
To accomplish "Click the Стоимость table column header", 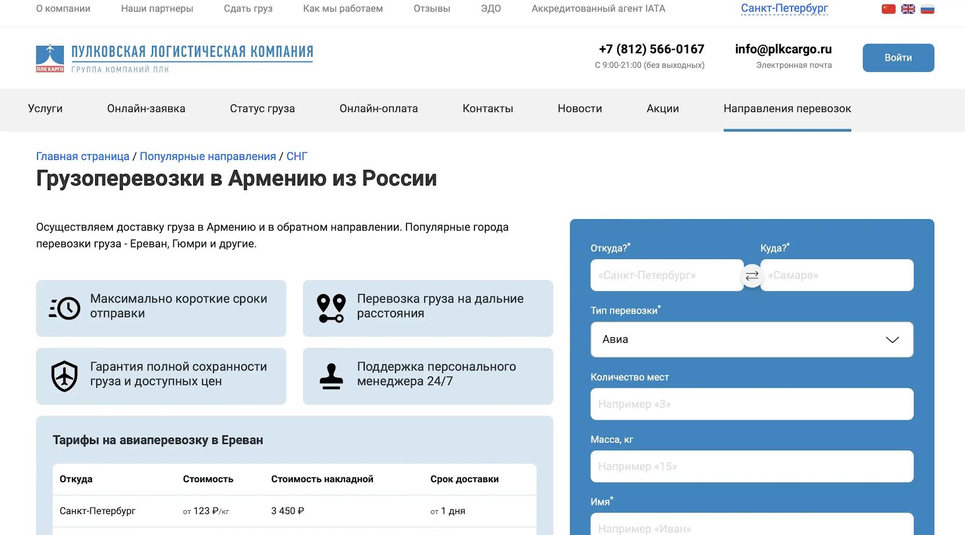I will 208,479.
